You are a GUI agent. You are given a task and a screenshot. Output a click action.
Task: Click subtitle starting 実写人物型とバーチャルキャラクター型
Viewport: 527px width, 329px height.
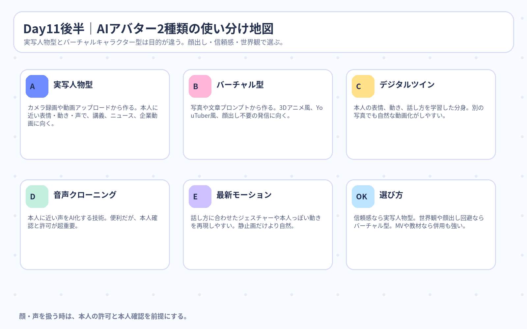pyautogui.click(x=154, y=42)
